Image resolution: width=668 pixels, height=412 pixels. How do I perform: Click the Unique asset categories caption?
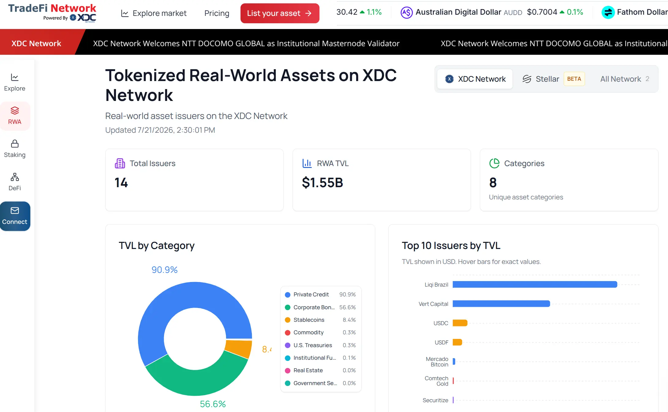[x=526, y=197]
